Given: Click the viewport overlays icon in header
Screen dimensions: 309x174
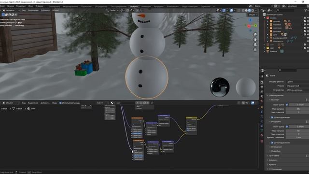Looking at the screenshot, I should (232, 10).
